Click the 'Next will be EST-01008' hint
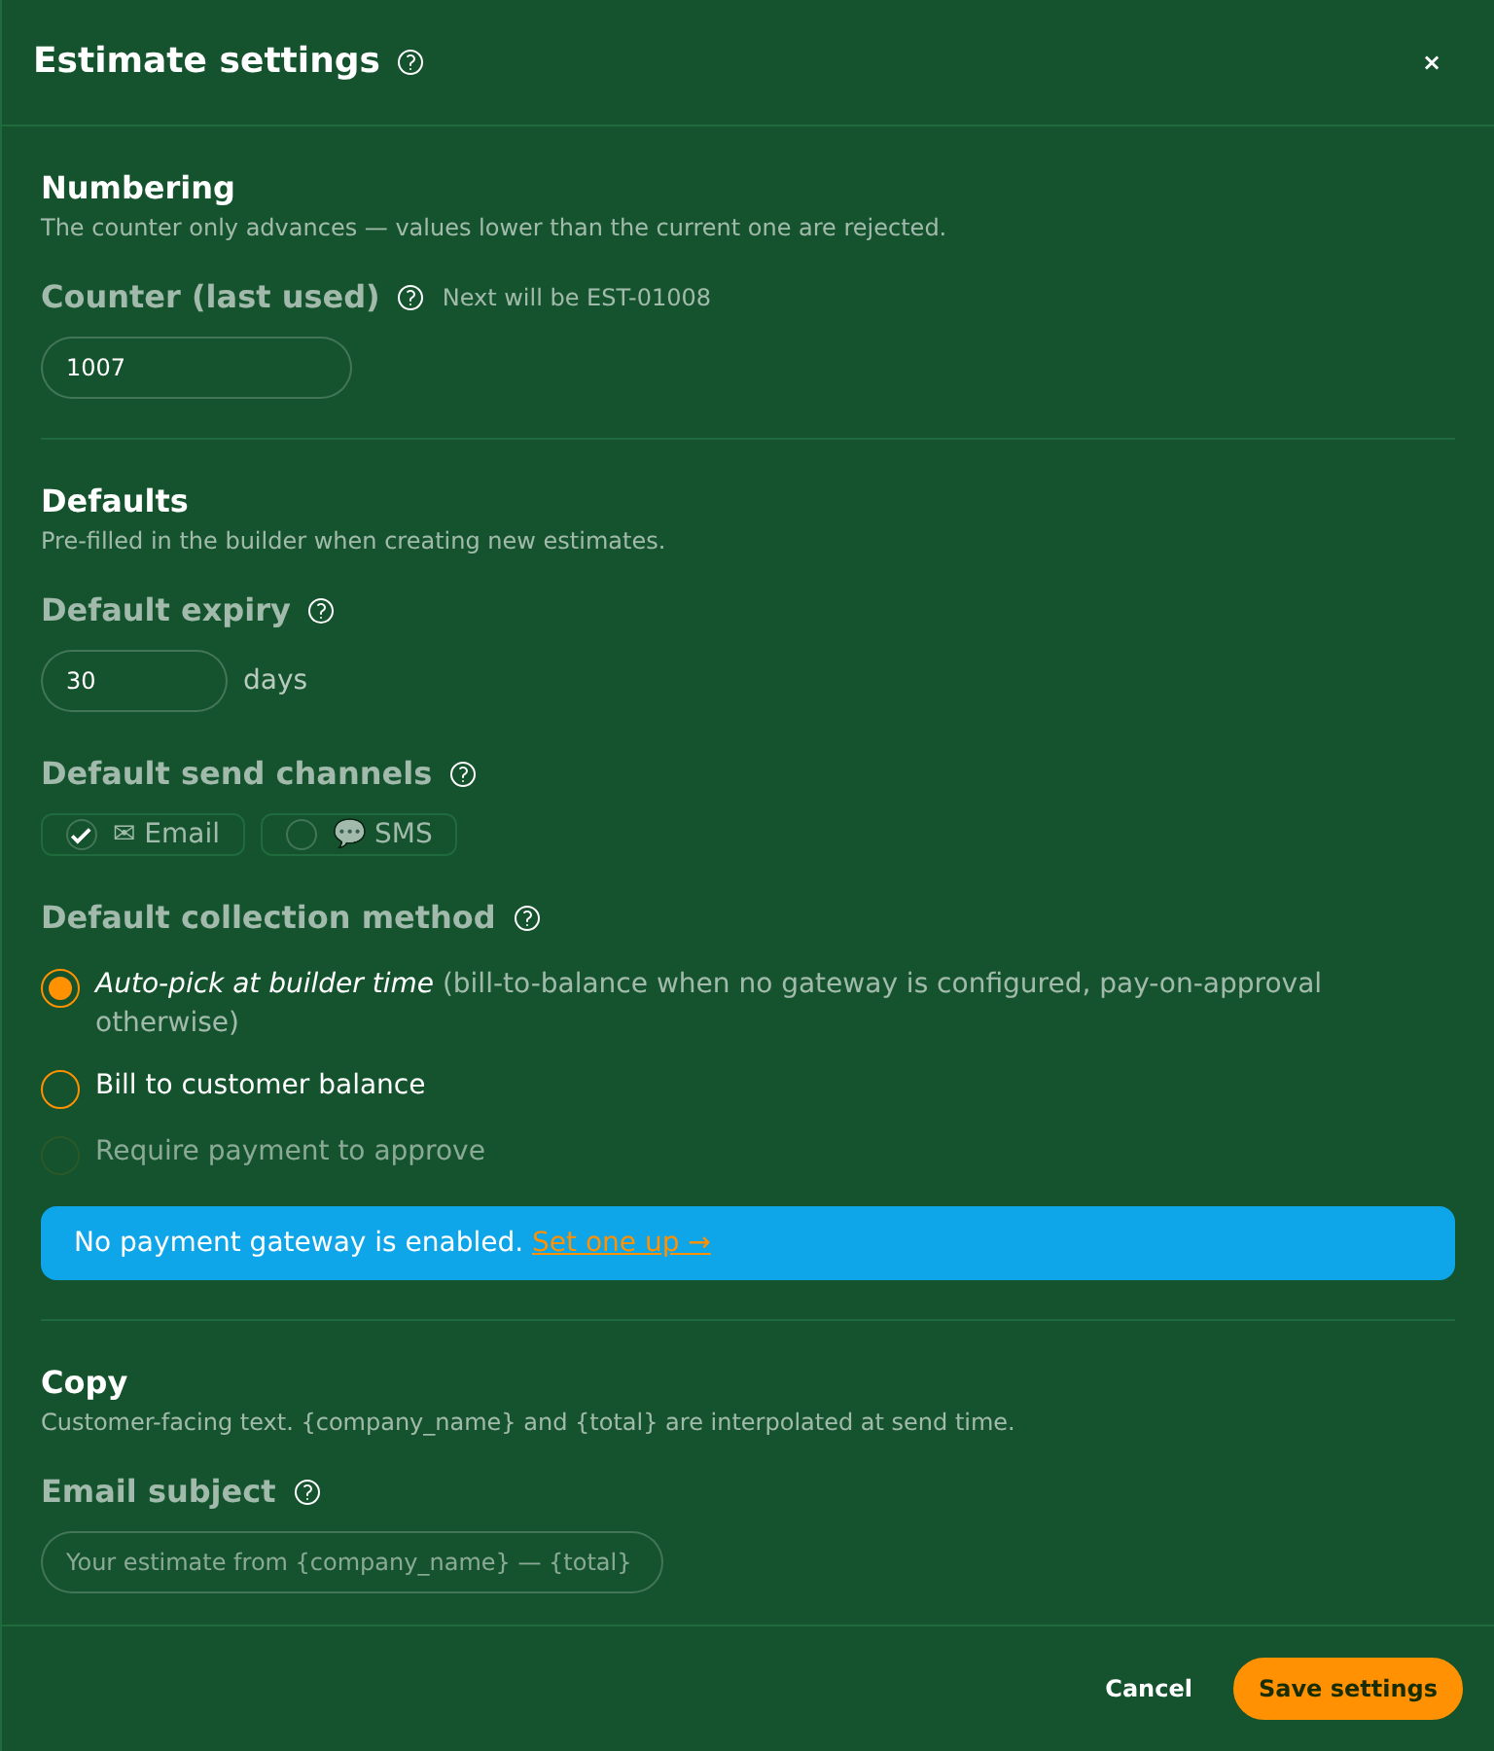1494x1751 pixels. pos(577,298)
